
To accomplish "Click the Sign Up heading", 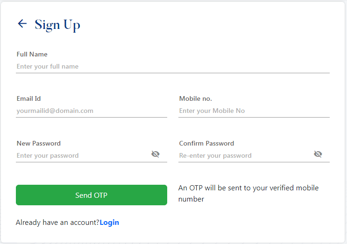I will [x=57, y=25].
